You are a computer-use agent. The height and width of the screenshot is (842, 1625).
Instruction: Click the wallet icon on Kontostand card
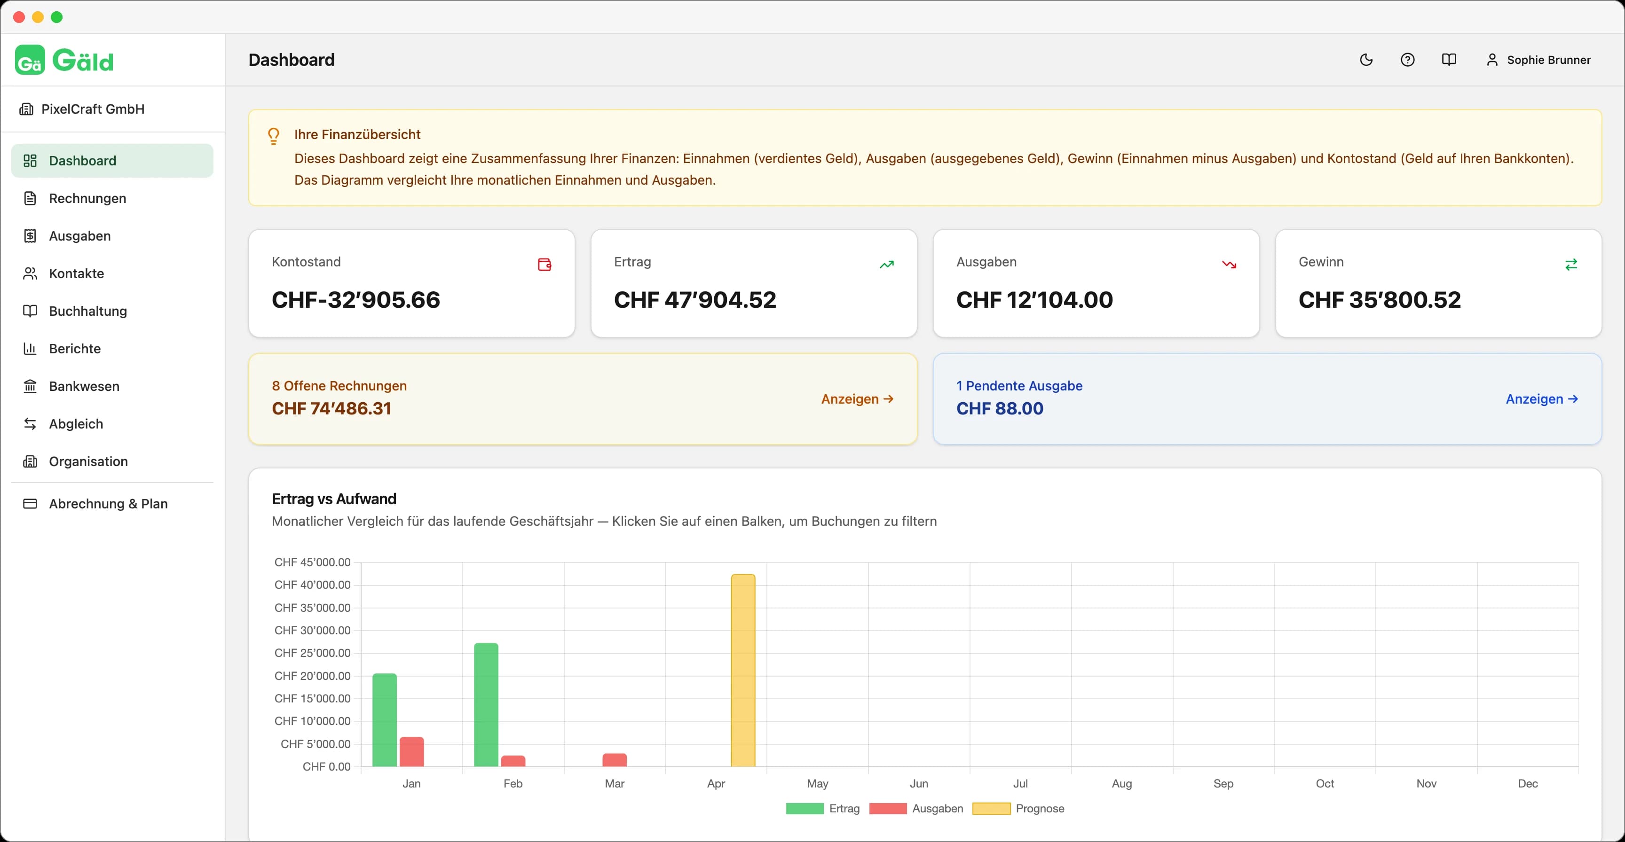(544, 265)
